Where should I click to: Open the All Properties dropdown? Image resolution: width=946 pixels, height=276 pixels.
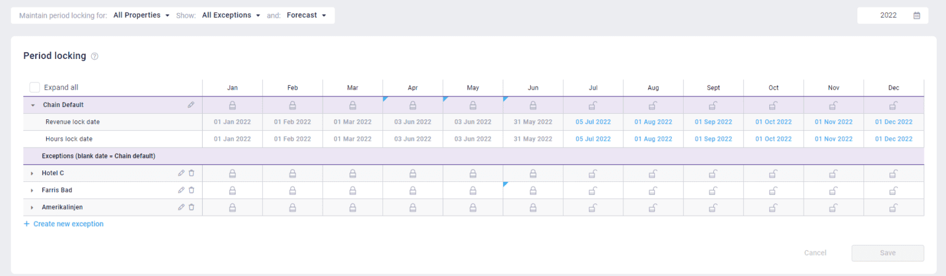click(x=141, y=15)
